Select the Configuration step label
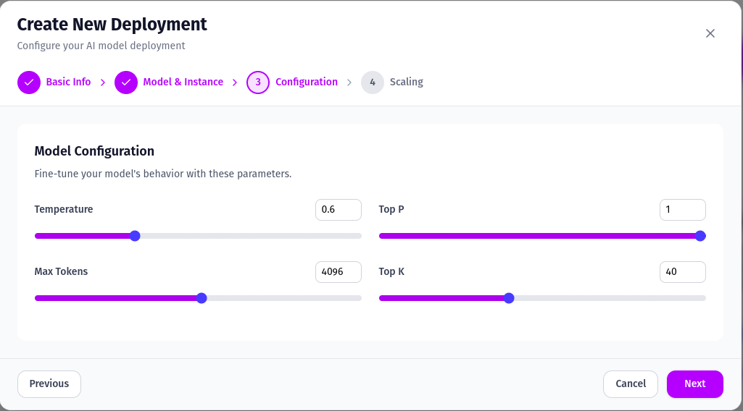Screen dimensions: 743x411 [x=307, y=82]
